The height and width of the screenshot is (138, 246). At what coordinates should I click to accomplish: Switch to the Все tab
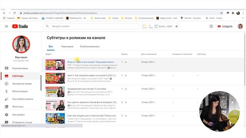coord(51,46)
